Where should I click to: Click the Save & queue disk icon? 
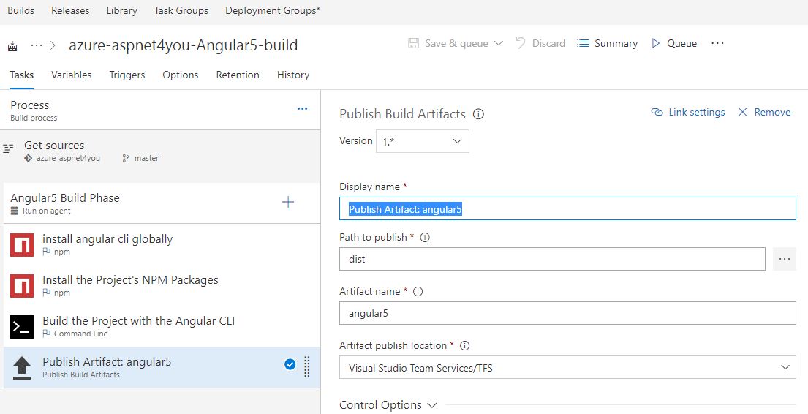(413, 43)
